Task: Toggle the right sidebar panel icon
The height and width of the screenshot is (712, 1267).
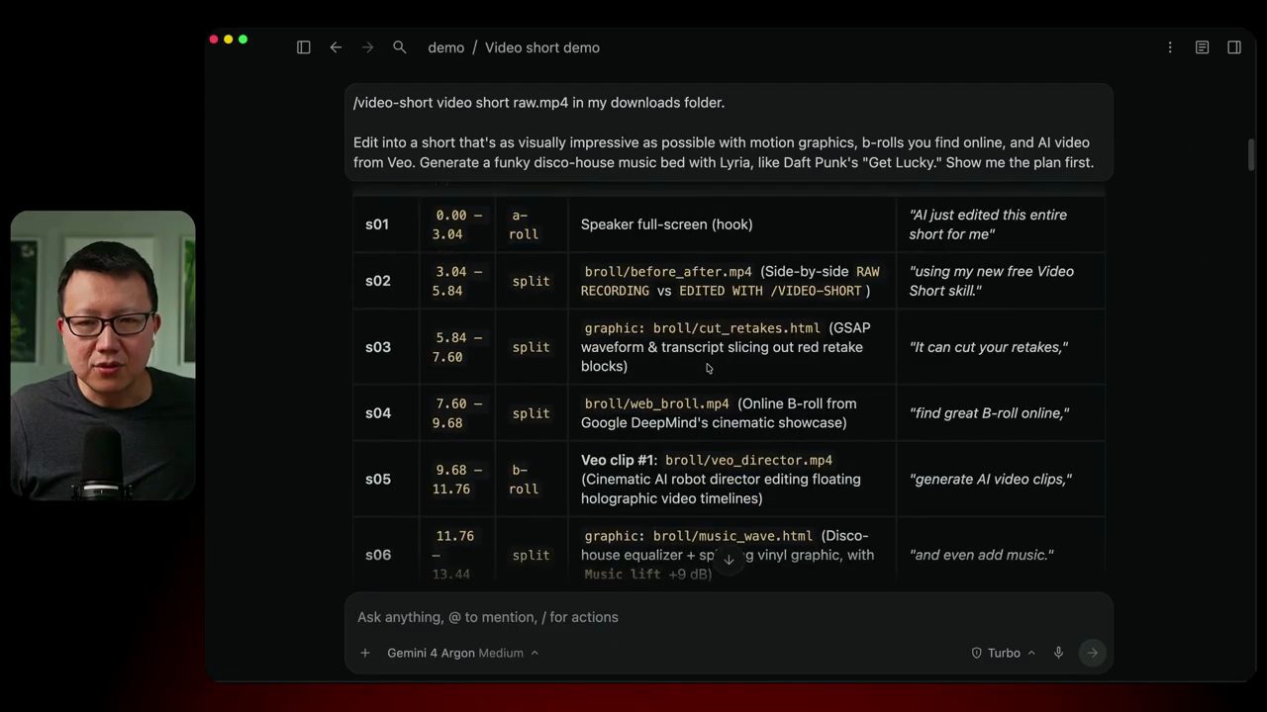Action: tap(1234, 47)
